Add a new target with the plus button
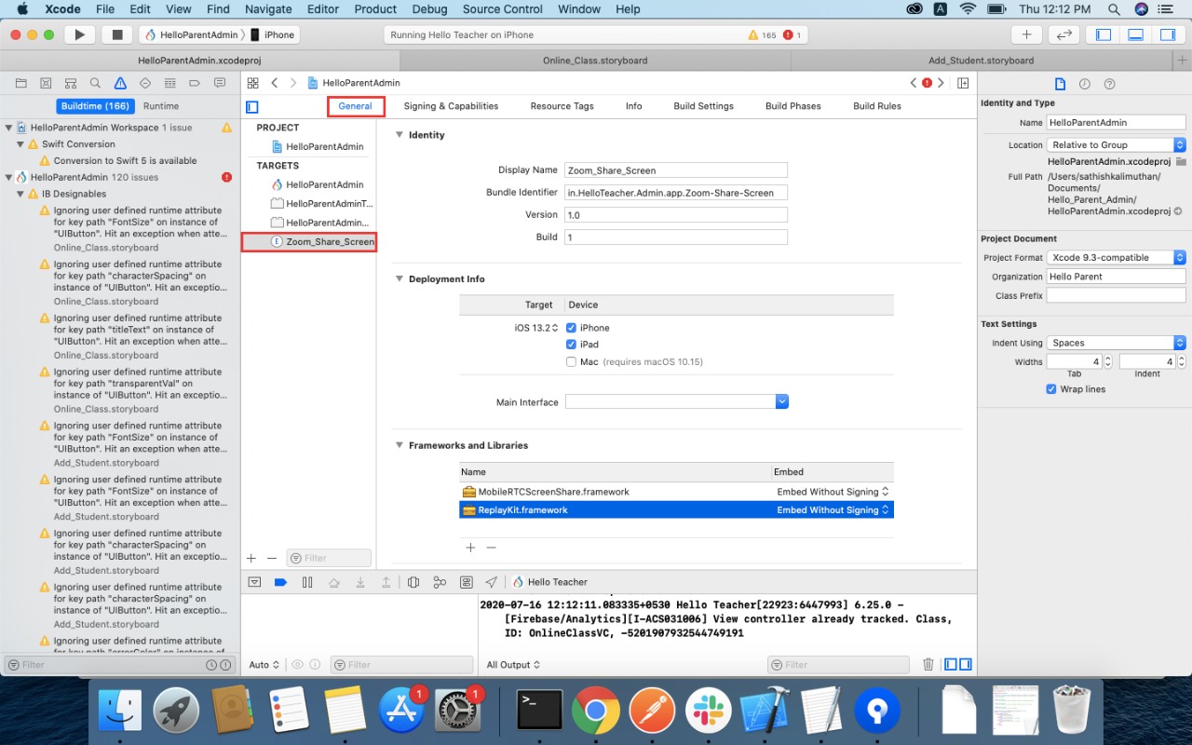 point(251,558)
